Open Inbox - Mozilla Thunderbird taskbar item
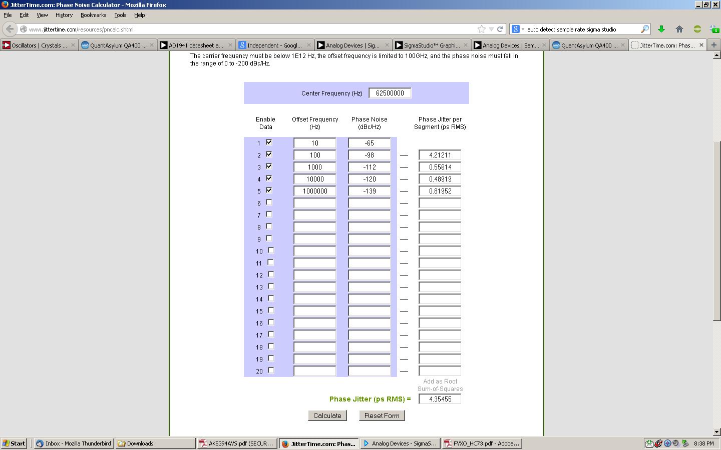This screenshot has width=721, height=450. pyautogui.click(x=74, y=443)
